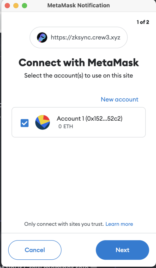Click the Connect with MetaMask heading
Viewport: 156px width, 268px height.
tap(79, 63)
